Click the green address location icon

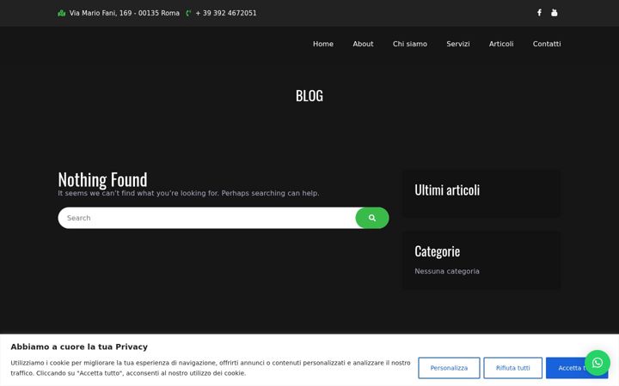click(x=62, y=13)
